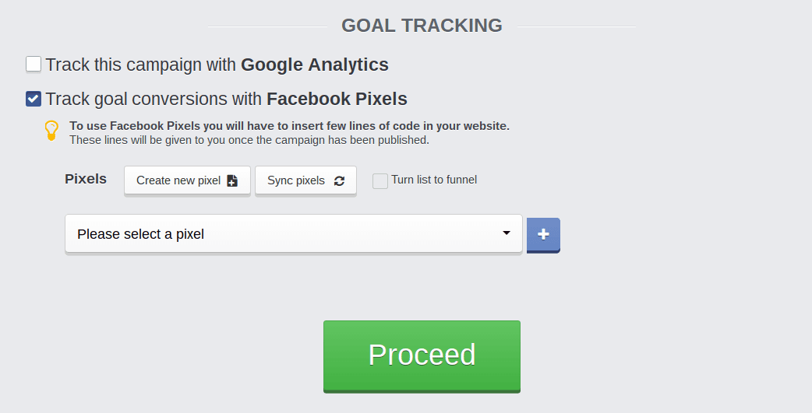Screen dimensions: 812x413
Task: Click the yellow lightbulb tip icon
Action: [51, 131]
